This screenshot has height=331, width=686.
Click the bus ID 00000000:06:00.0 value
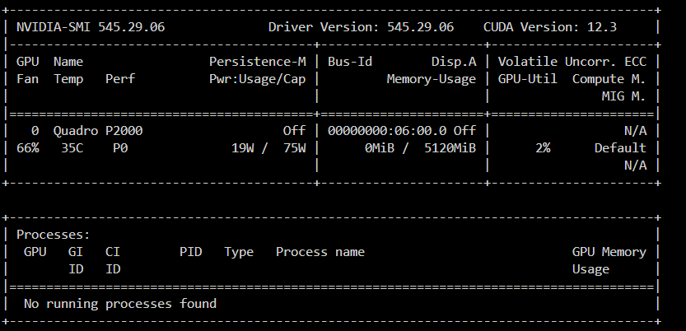tap(387, 131)
